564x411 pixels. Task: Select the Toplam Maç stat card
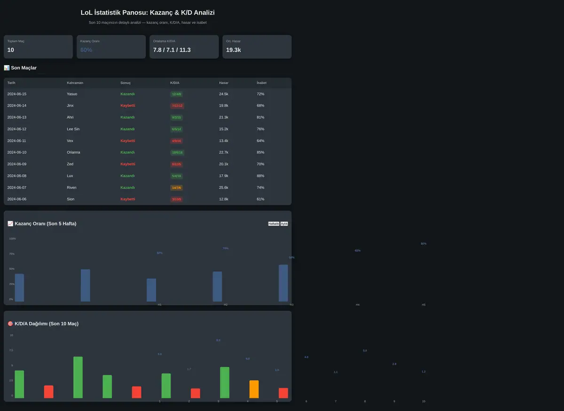38,47
